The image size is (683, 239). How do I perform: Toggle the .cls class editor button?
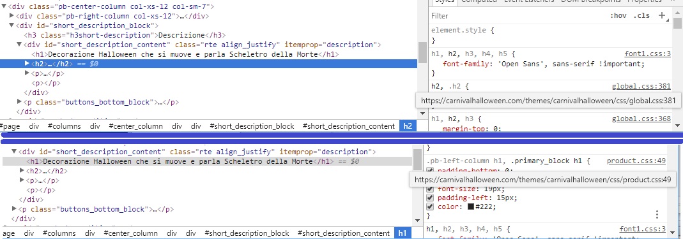click(x=641, y=16)
